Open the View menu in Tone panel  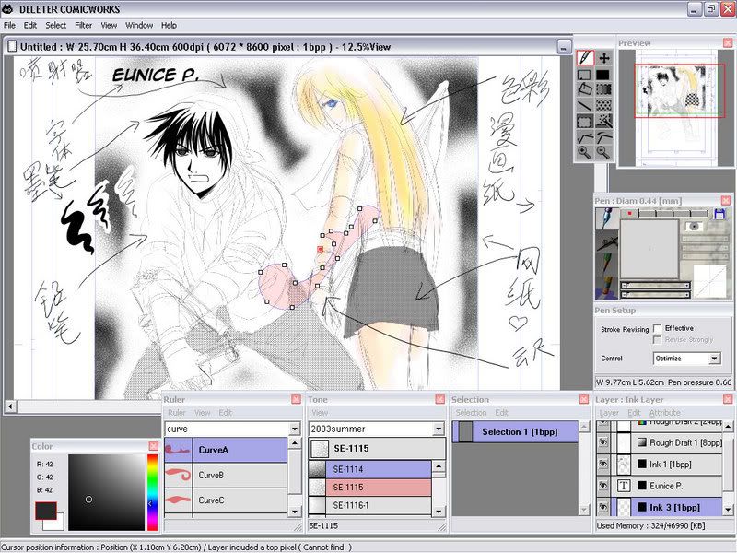pos(320,412)
